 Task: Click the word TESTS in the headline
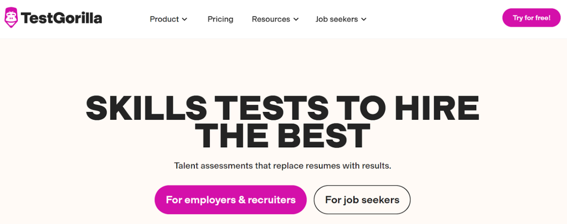[x=276, y=108]
